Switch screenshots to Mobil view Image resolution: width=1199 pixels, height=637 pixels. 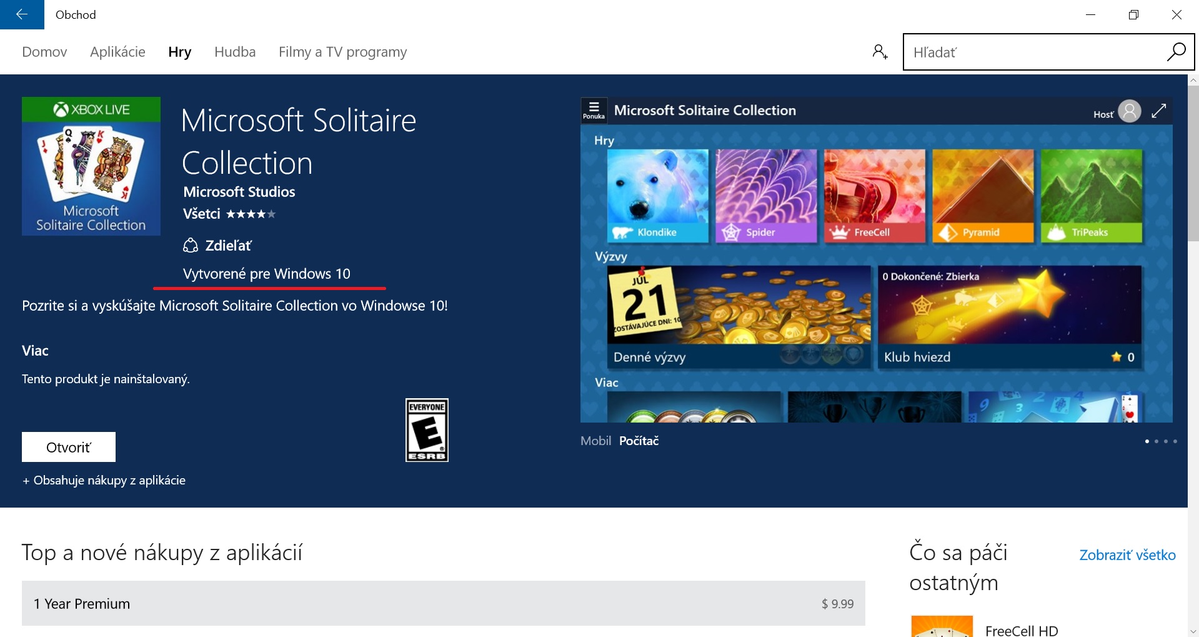[x=595, y=441]
